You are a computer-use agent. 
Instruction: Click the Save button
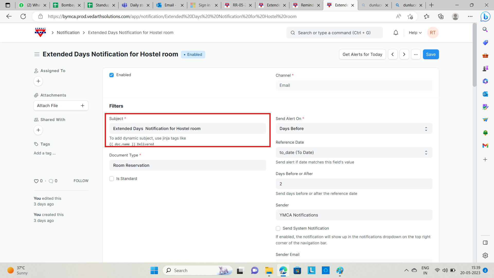pos(431,54)
